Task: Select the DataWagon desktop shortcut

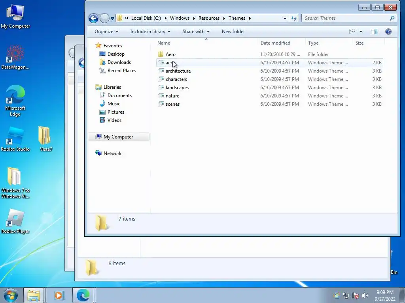Action: pyautogui.click(x=15, y=57)
